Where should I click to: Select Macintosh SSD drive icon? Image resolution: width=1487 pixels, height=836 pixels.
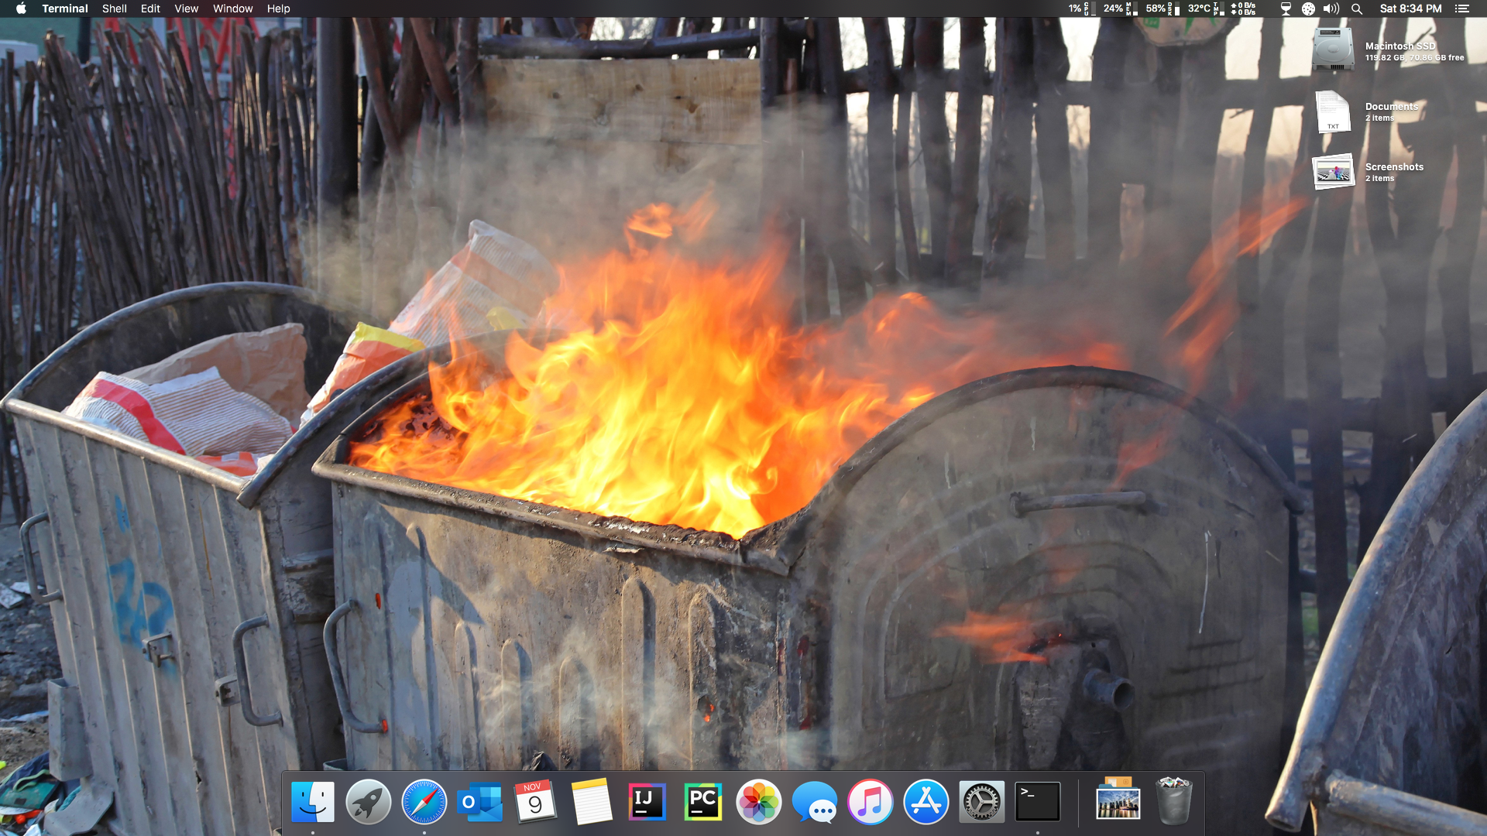click(x=1333, y=50)
